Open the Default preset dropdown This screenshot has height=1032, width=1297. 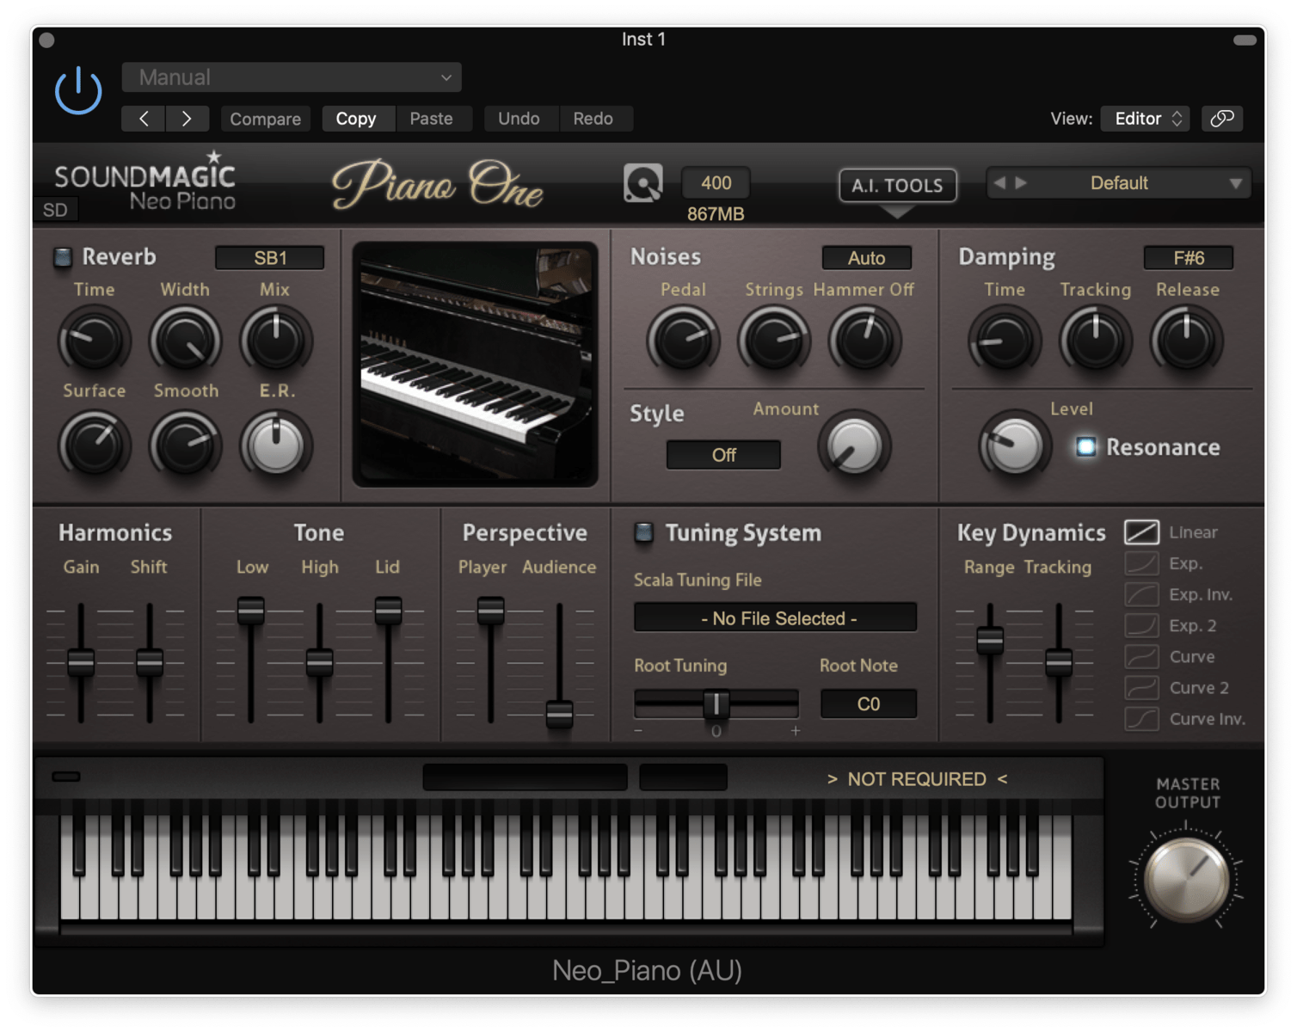tap(1118, 183)
